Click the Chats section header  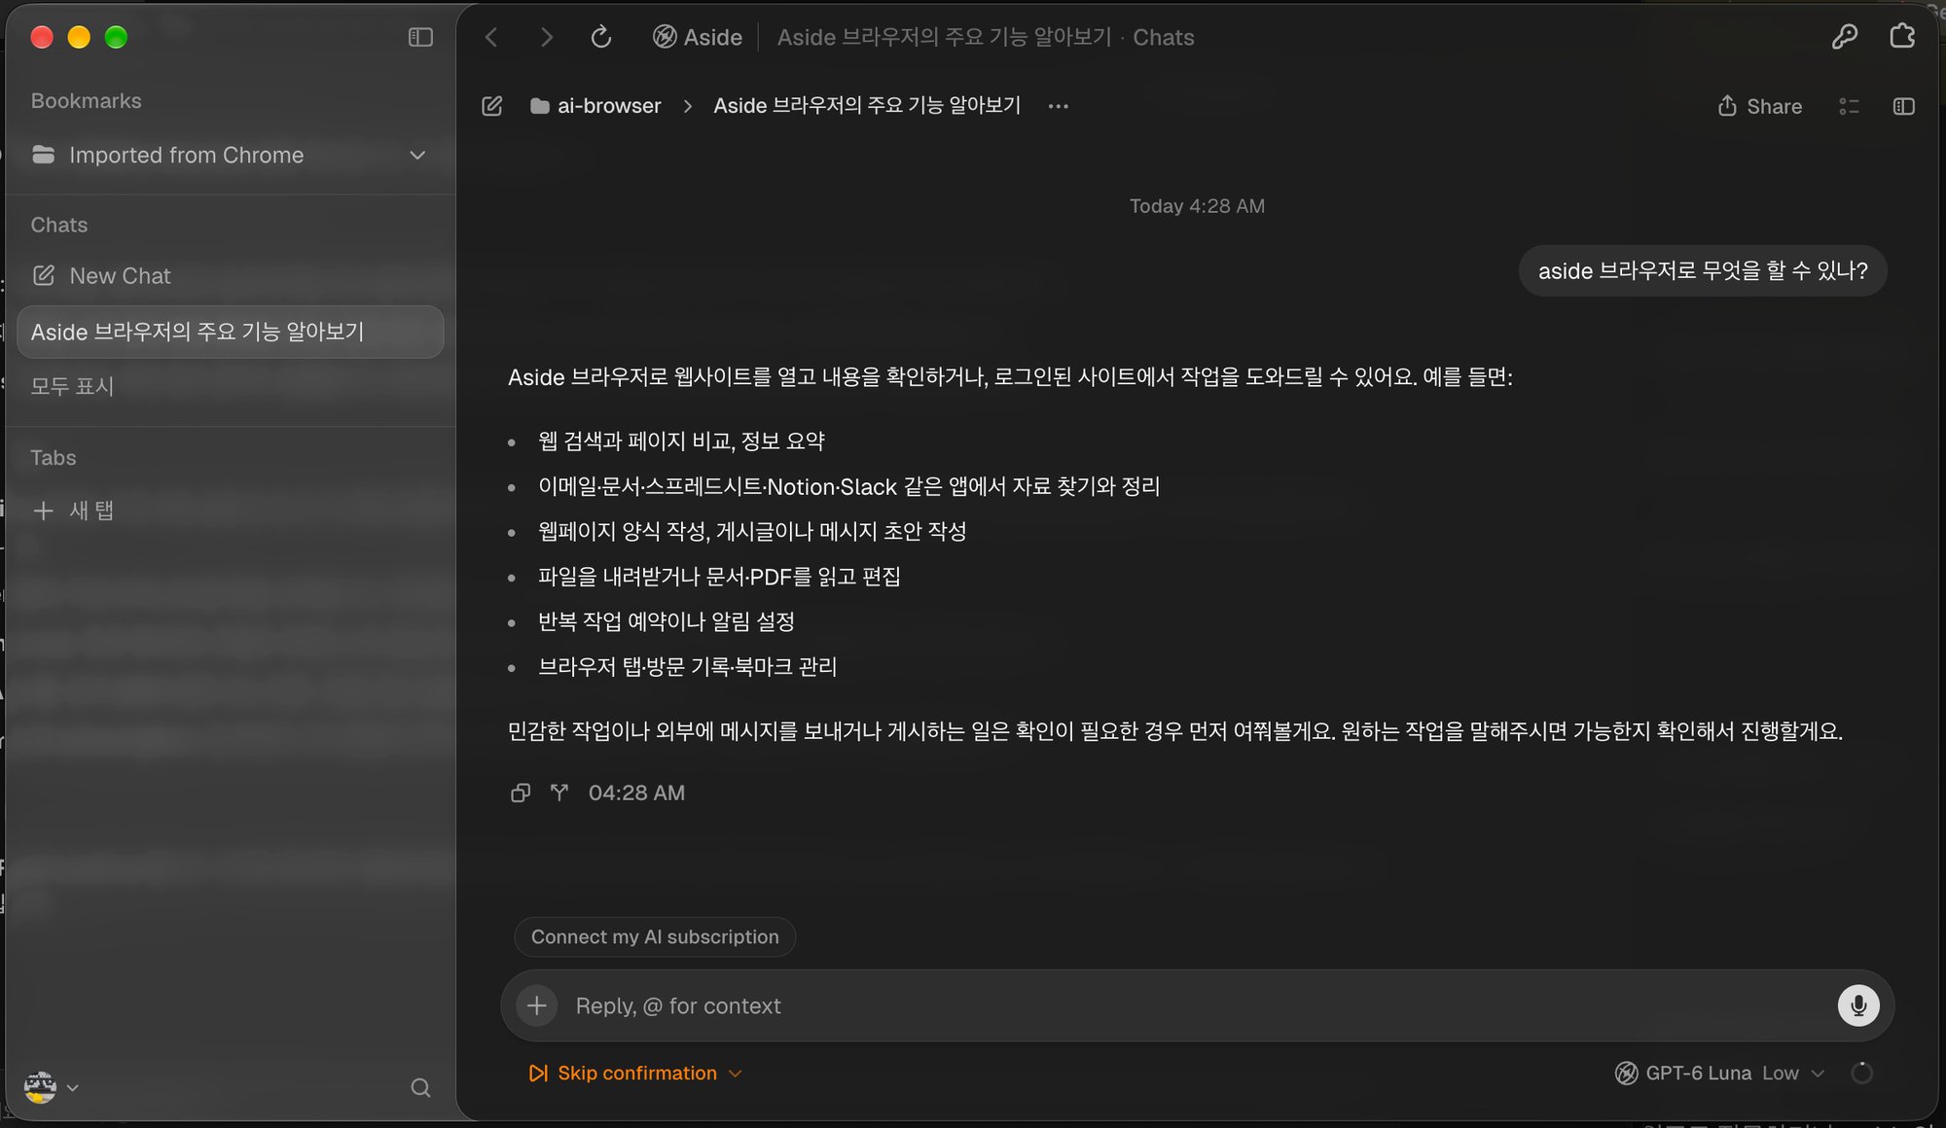pos(58,225)
